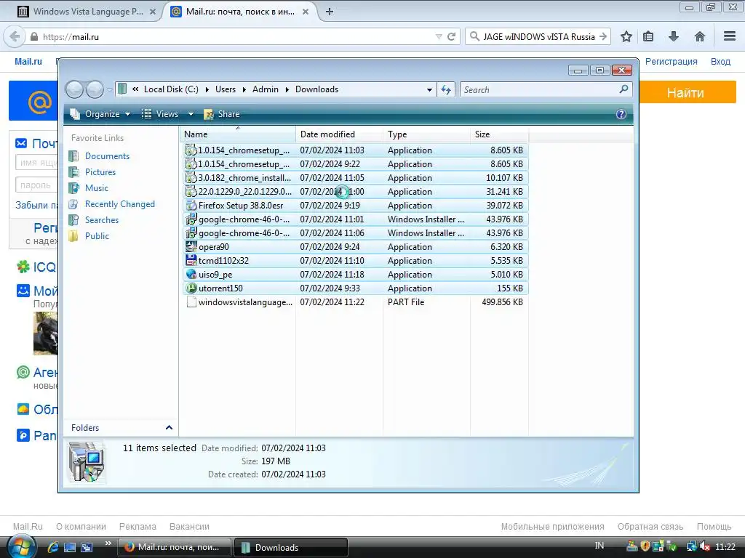Click Explorer forward navigation button
This screenshot has height=558, width=745.
click(95, 89)
